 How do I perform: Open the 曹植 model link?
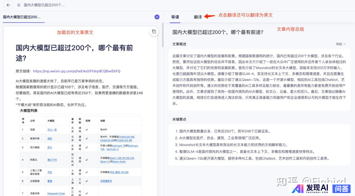point(50,181)
